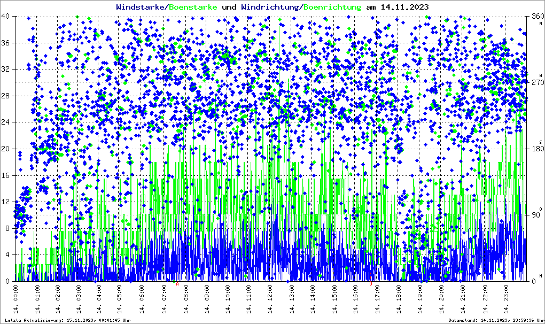Click the '14. 14:00' time axis label
The width and height of the screenshot is (545, 324).
pos(313,299)
